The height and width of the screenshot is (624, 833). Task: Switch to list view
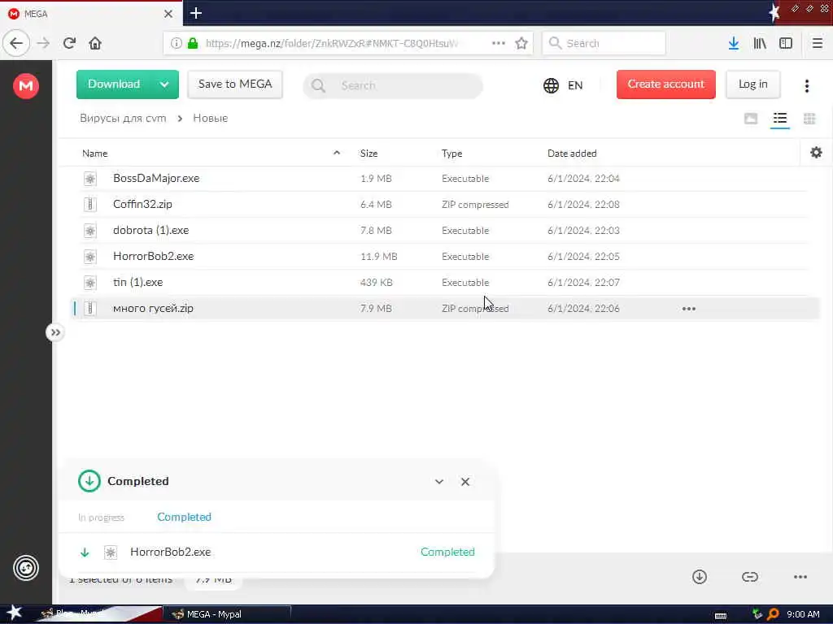(780, 119)
